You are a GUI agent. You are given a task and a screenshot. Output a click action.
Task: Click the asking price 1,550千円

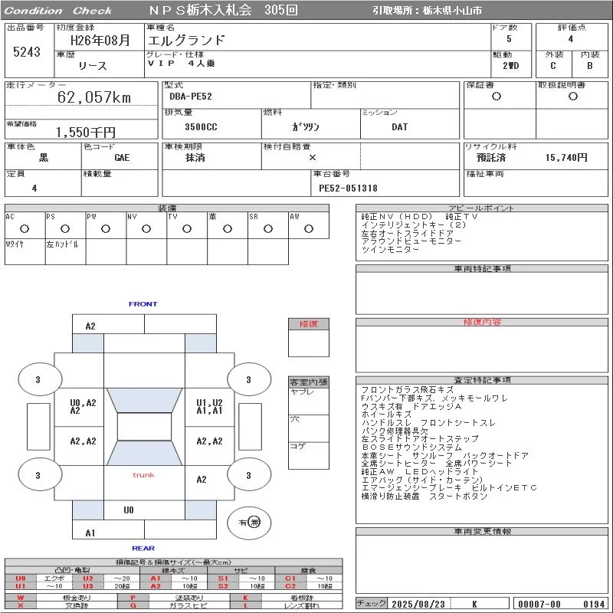(86, 132)
